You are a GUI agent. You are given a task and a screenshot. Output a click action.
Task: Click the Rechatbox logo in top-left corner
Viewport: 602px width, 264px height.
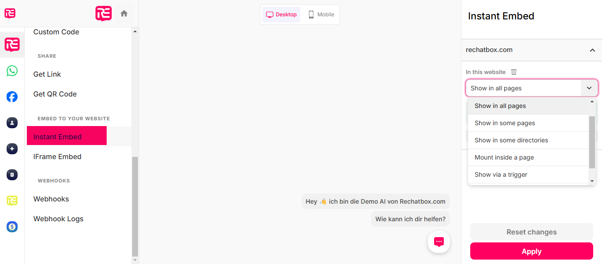click(10, 13)
